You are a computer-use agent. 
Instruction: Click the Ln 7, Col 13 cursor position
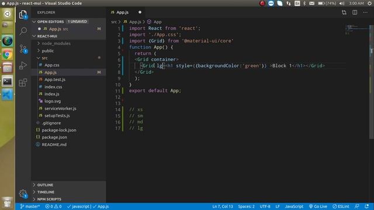pos(223,206)
